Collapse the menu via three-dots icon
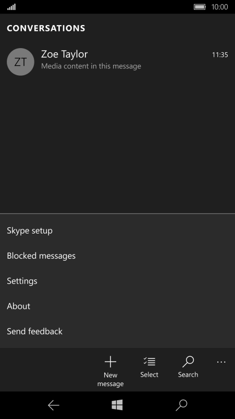The image size is (235, 419). (221, 362)
